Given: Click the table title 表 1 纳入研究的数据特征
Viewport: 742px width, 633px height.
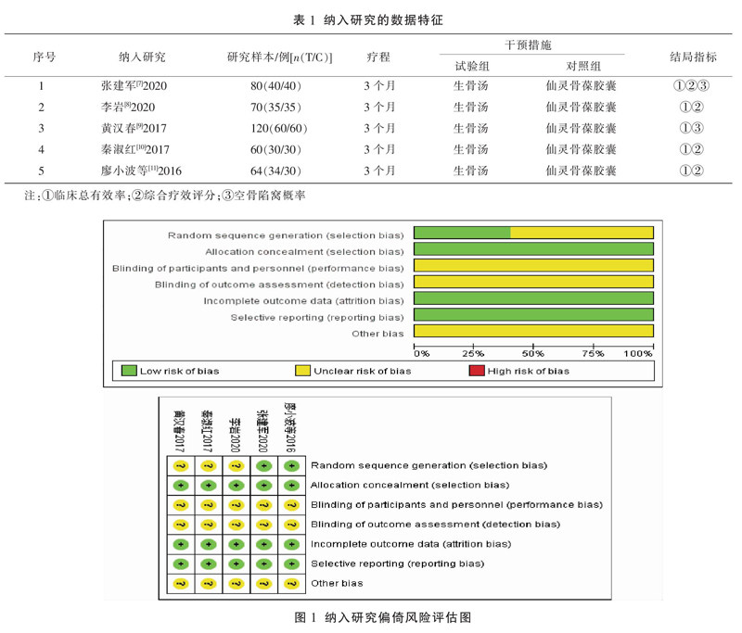Looking at the screenshot, I should 368,19.
